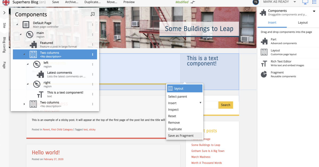Click the page list icon in the top-right toolbar
Screen dimensions: 319x167
[314, 2]
